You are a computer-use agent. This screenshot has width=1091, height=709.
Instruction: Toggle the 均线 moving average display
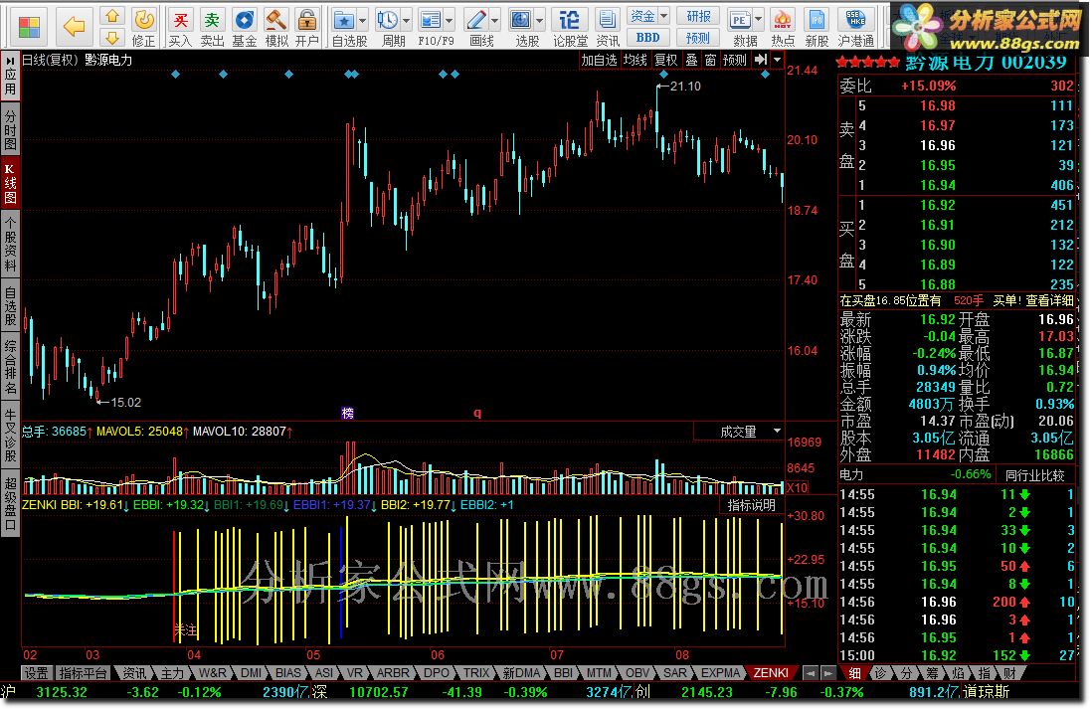[635, 60]
